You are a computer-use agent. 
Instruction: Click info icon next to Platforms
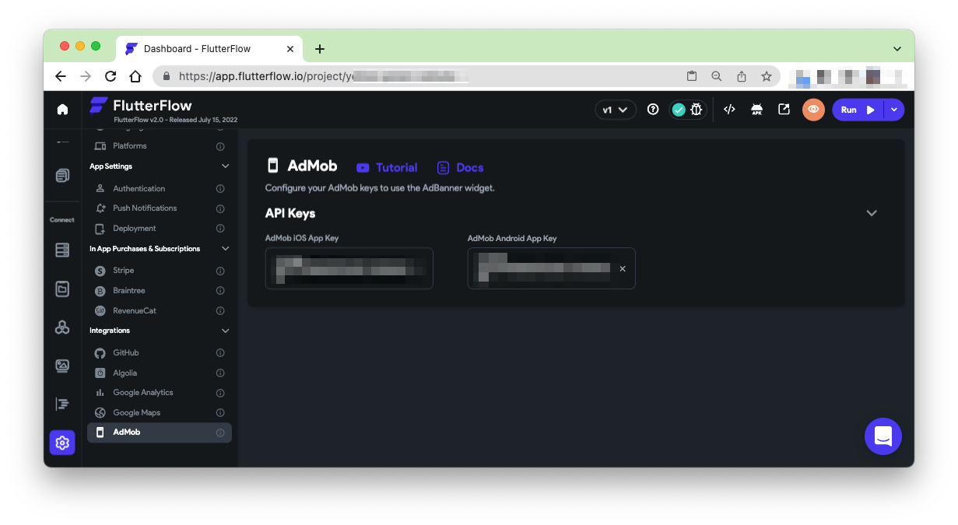[220, 146]
